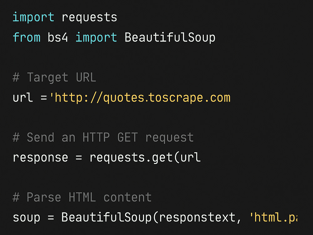Click the 'from' keyword
The width and height of the screenshot is (313, 235).
click(27, 37)
